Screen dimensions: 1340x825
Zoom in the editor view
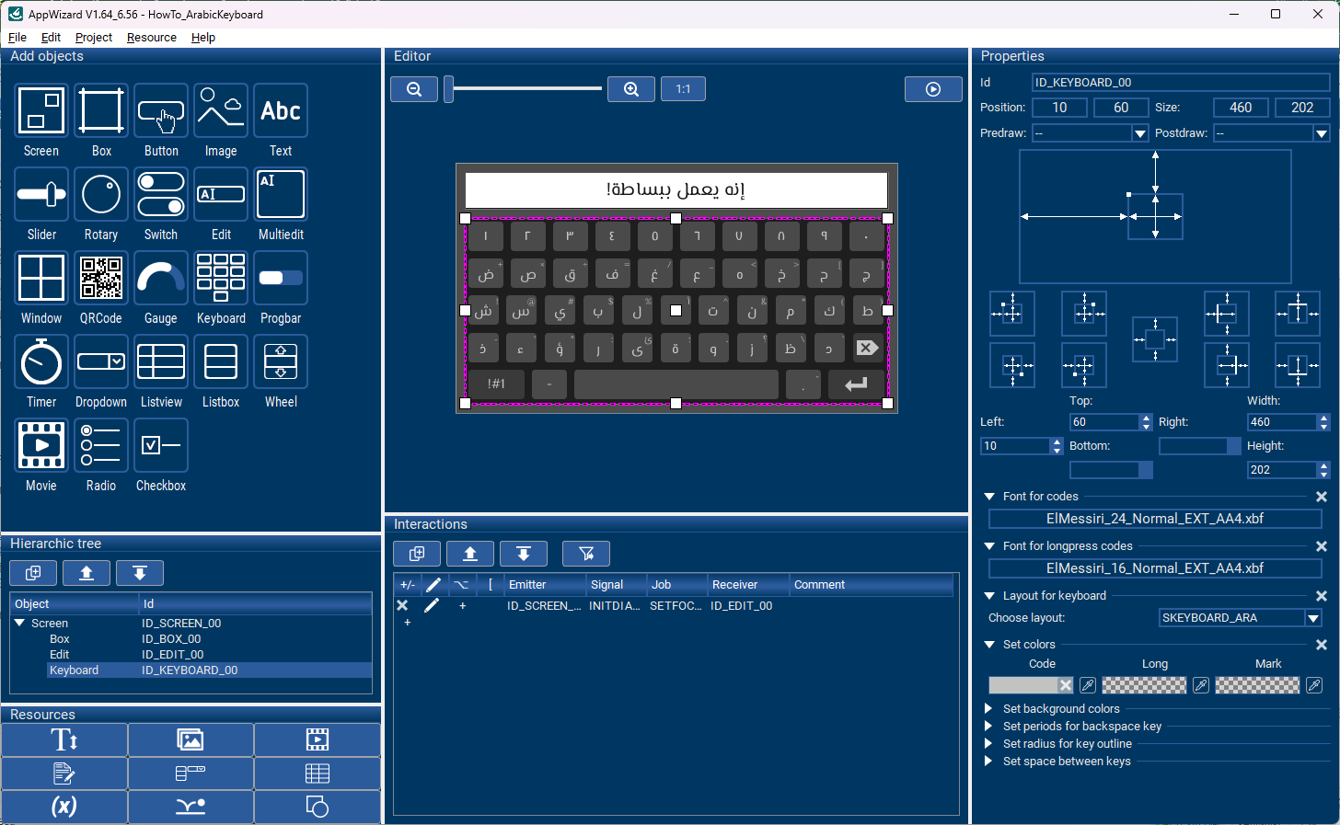[631, 89]
